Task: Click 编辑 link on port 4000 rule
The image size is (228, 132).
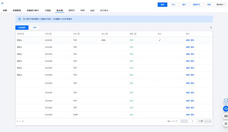Action: pos(188,40)
